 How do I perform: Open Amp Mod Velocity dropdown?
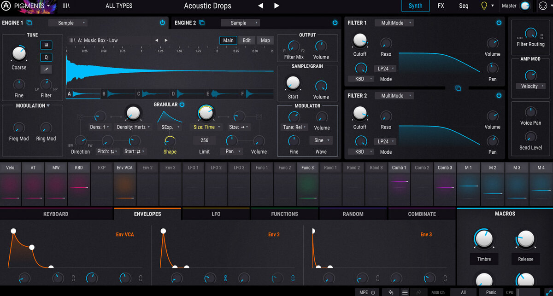pyautogui.click(x=531, y=86)
